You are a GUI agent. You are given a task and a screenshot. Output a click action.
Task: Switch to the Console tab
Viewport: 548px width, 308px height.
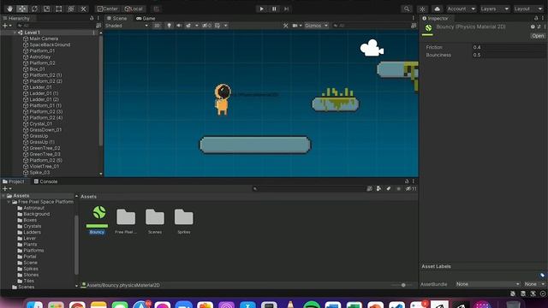coord(45,181)
